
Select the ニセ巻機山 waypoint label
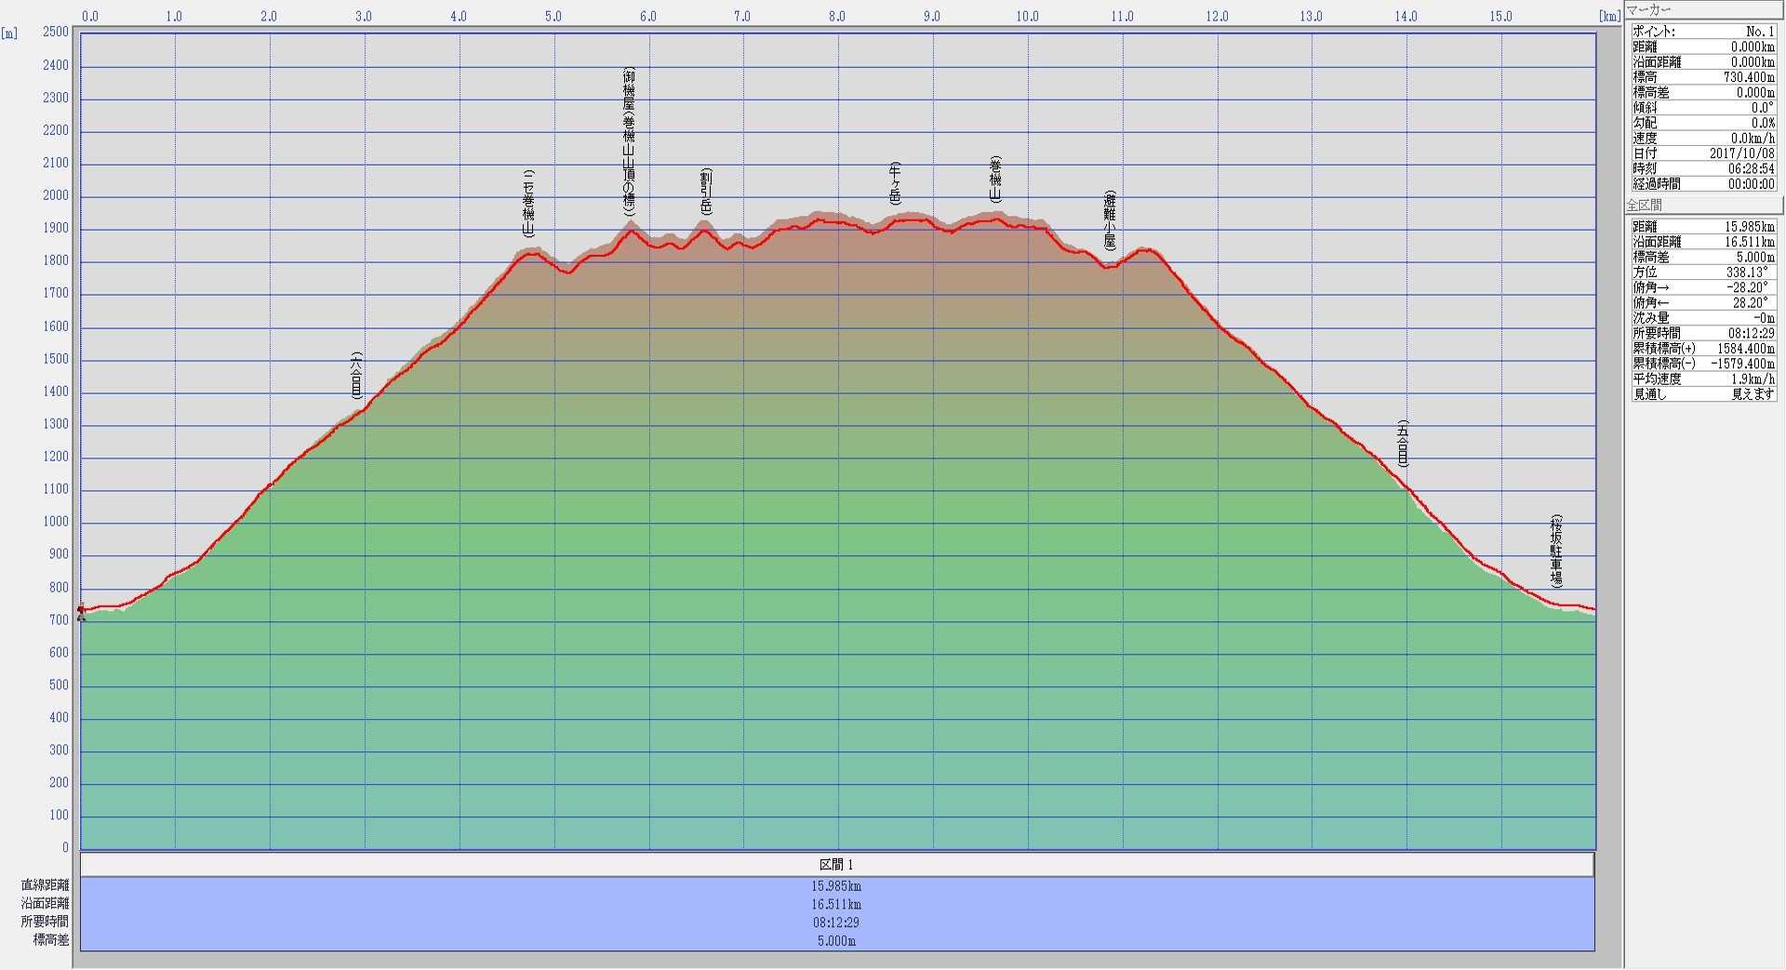pyautogui.click(x=528, y=203)
